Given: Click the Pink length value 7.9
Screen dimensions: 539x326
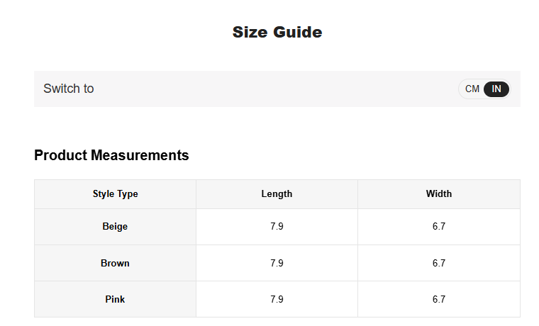Looking at the screenshot, I should [277, 299].
